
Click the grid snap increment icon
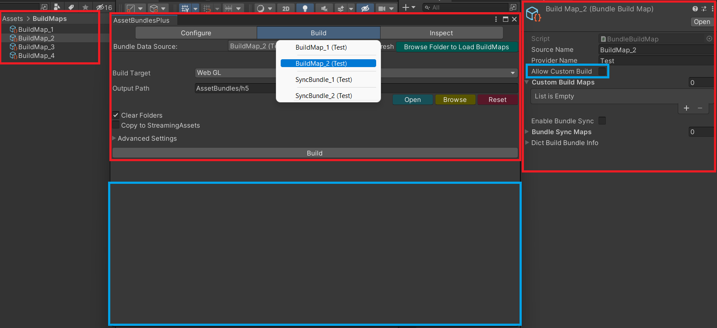[x=207, y=8]
